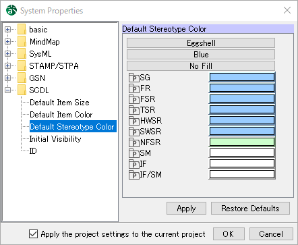Click the MindMap folder icon
Viewport: 298px width, 245px height.
[x=22, y=42]
